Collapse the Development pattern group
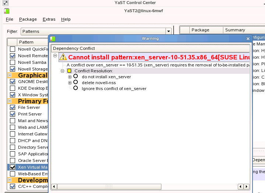This screenshot has width=265, height=193. point(10,180)
